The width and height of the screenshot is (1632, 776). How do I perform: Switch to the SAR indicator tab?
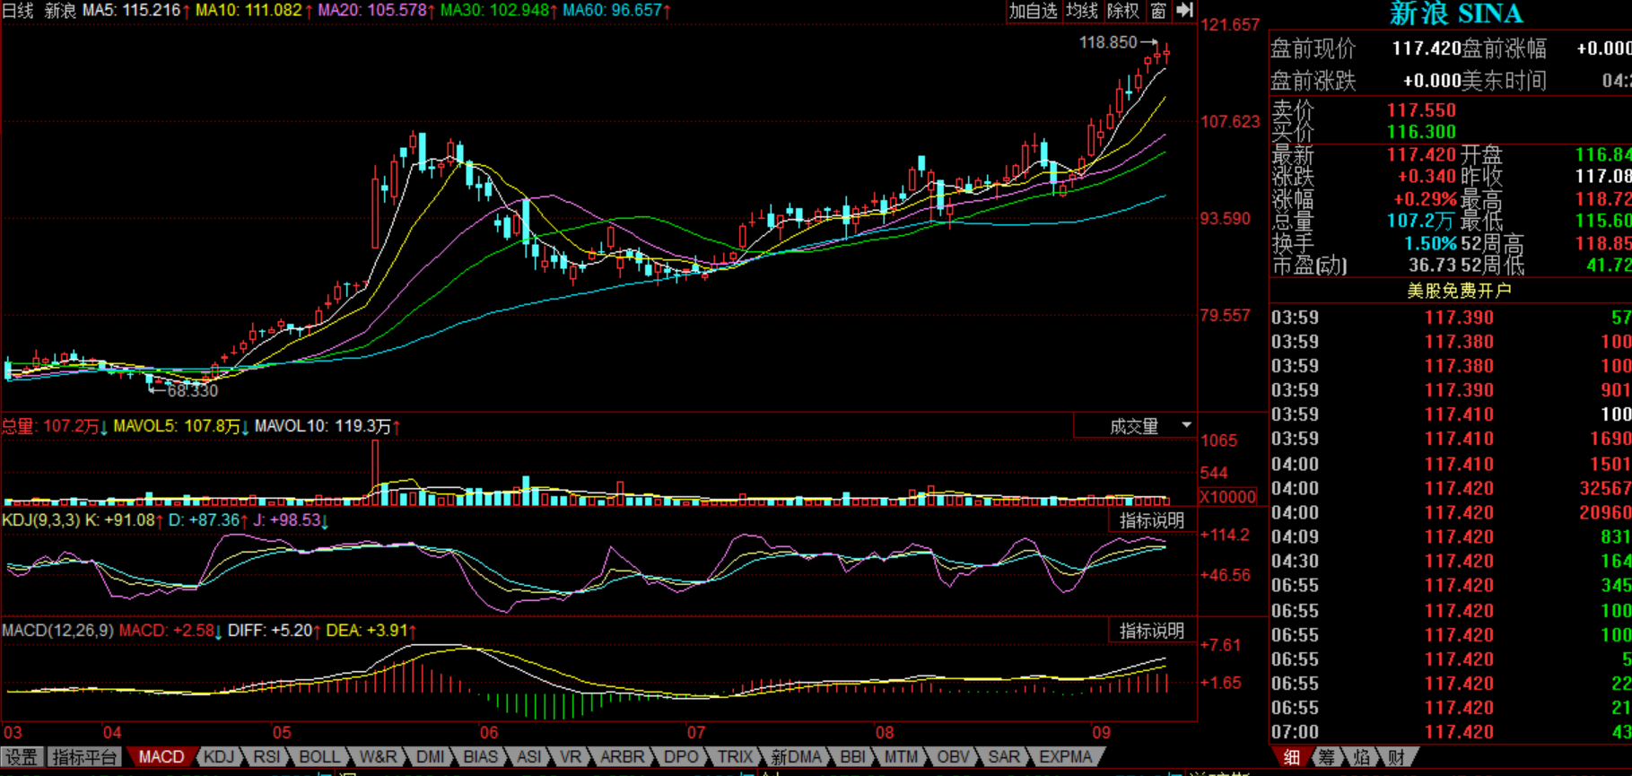pos(1004,757)
